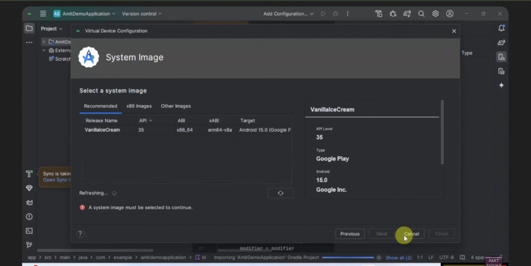Click the UTF-8 encoding status entry

tap(446, 258)
